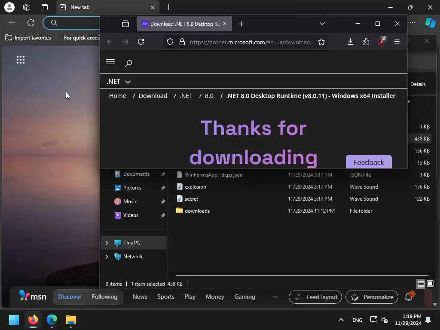
Task: Close the Edge New tab
Action: pos(153,8)
